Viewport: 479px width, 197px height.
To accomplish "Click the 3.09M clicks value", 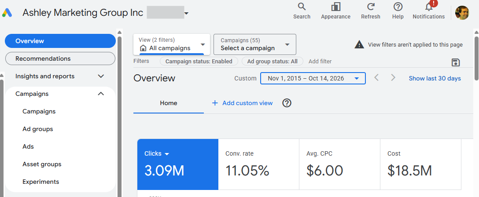I will (164, 171).
